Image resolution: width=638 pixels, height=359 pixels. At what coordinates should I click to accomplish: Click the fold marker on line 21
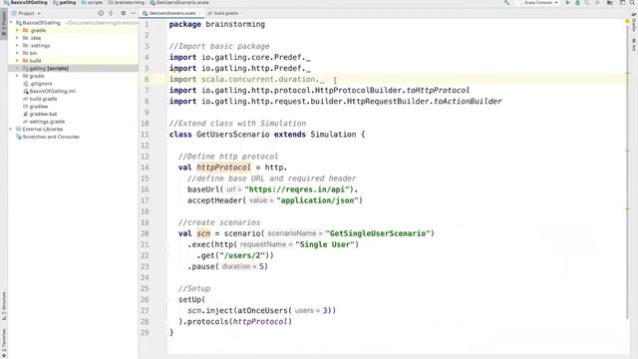pyautogui.click(x=166, y=244)
